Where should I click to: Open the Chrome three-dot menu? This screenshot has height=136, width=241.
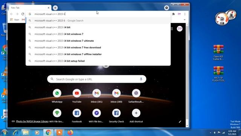click(x=185, y=14)
